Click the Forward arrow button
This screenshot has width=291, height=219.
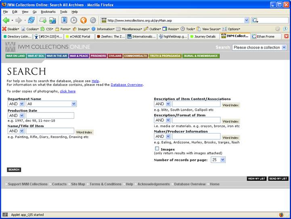(x=19, y=20)
